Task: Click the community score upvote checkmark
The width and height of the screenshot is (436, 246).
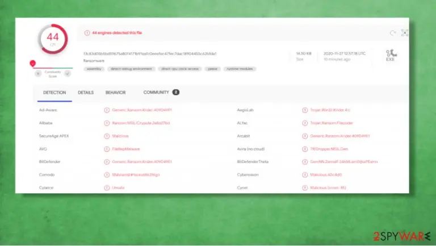Action: click(68, 73)
